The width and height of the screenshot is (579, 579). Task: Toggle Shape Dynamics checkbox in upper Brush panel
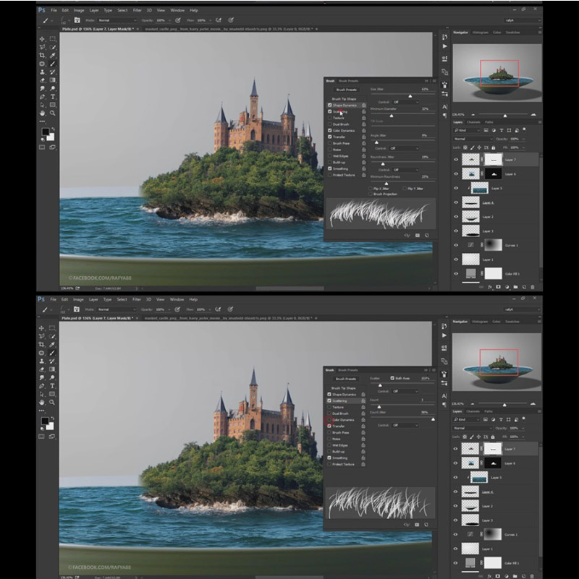[330, 106]
